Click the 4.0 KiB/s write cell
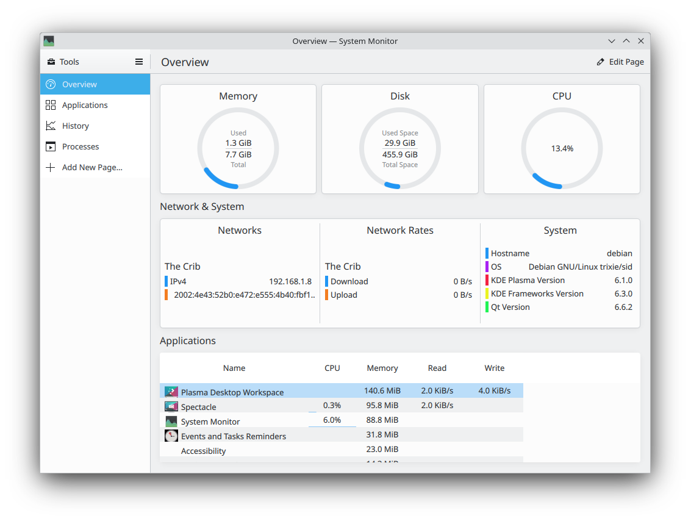This screenshot has height=521, width=691. pos(495,390)
